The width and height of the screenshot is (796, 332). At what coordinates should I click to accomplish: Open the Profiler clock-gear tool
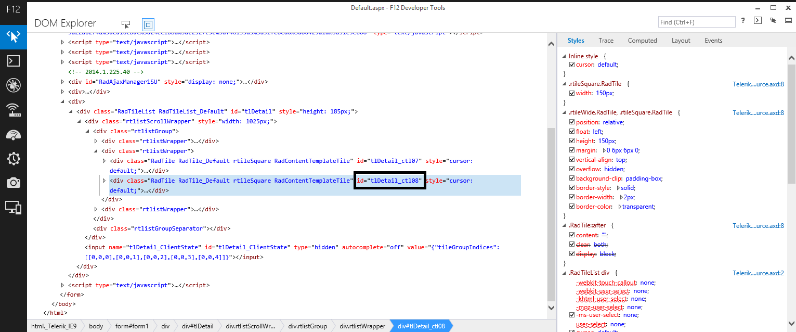click(x=14, y=159)
